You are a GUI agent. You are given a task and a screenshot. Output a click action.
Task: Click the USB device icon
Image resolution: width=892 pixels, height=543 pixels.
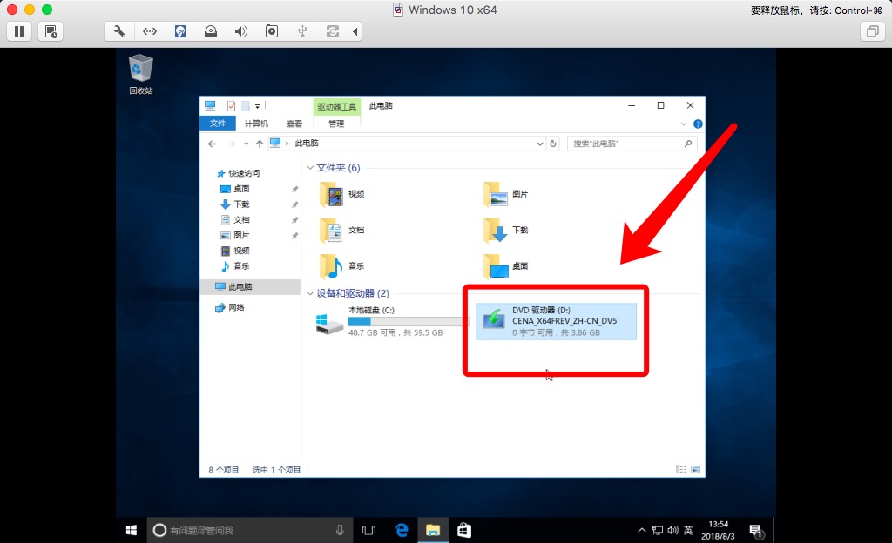[x=302, y=31]
